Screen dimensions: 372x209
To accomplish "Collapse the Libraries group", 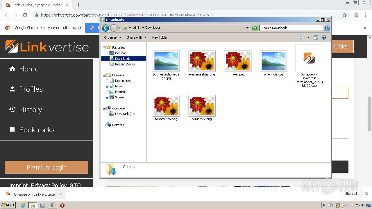I will pos(104,75).
